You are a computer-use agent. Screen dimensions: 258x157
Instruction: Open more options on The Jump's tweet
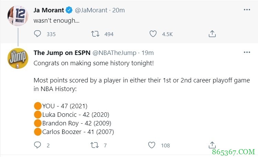247,52
